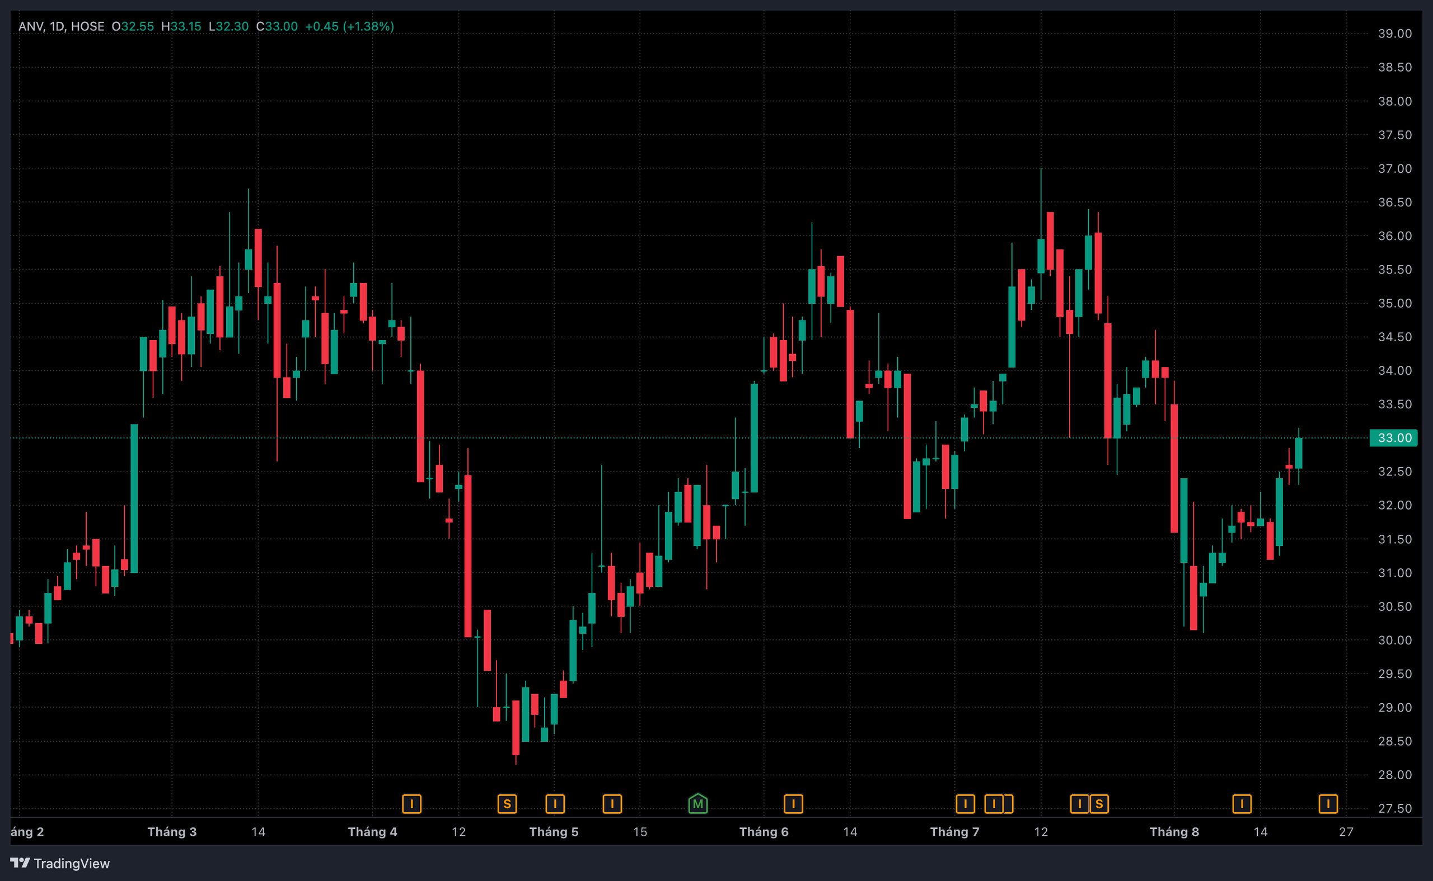Click the Tháng 3 date label
This screenshot has width=1433, height=881.
point(172,831)
